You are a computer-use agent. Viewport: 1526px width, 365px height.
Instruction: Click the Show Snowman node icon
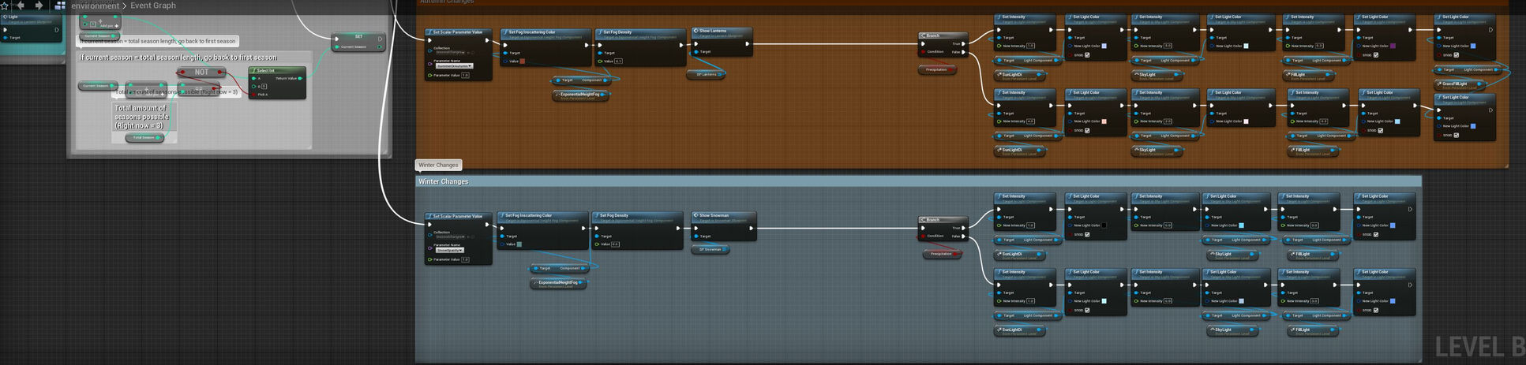tap(696, 215)
